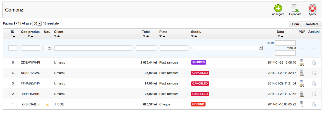Open delivery slip truck icon for order FTHABZWHM
Image resolution: width=324 pixels, height=121 pixels.
pyautogui.click(x=302, y=85)
